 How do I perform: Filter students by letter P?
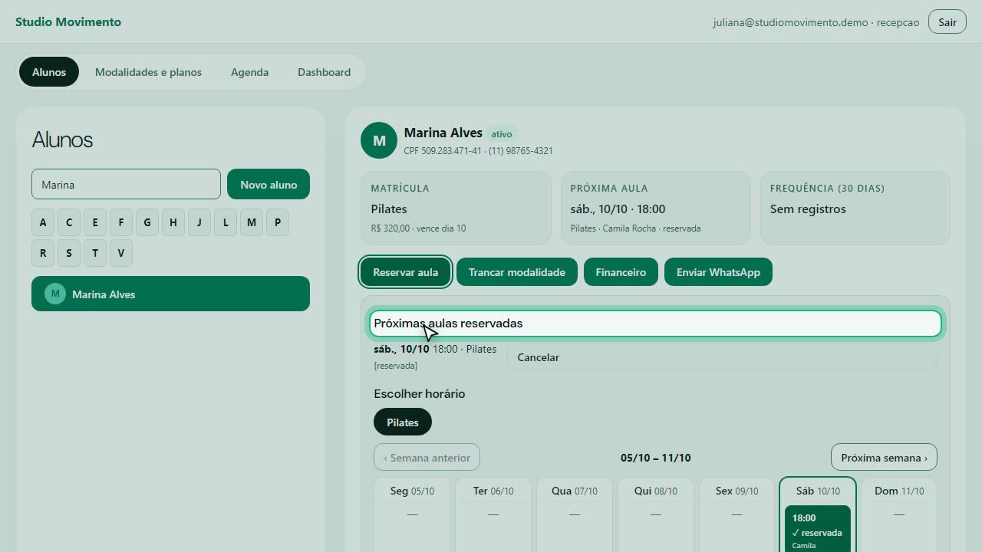[278, 222]
